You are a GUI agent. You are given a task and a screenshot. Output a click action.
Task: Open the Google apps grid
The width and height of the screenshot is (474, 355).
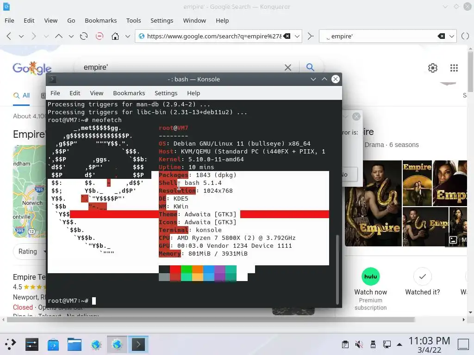pyautogui.click(x=454, y=67)
